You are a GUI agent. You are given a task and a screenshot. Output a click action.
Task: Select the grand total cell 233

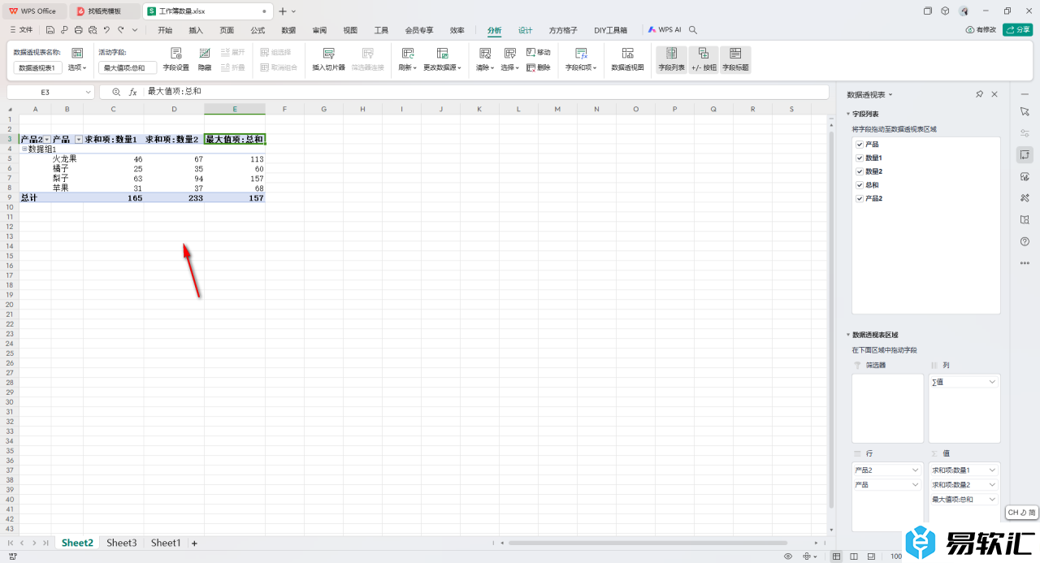174,197
